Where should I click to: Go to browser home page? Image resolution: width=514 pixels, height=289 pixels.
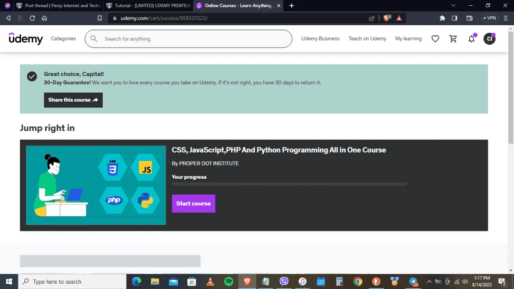(x=44, y=18)
